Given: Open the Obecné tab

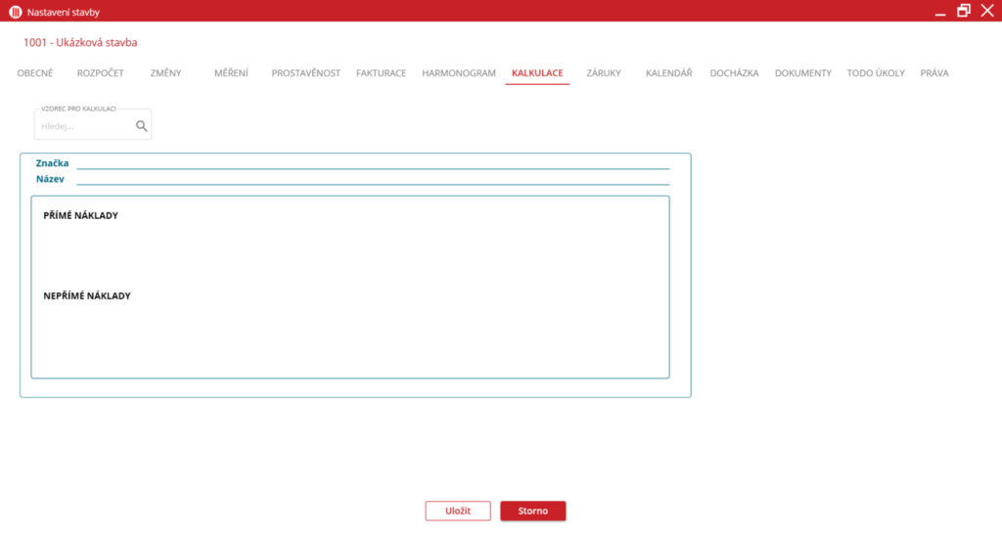Looking at the screenshot, I should tap(35, 73).
